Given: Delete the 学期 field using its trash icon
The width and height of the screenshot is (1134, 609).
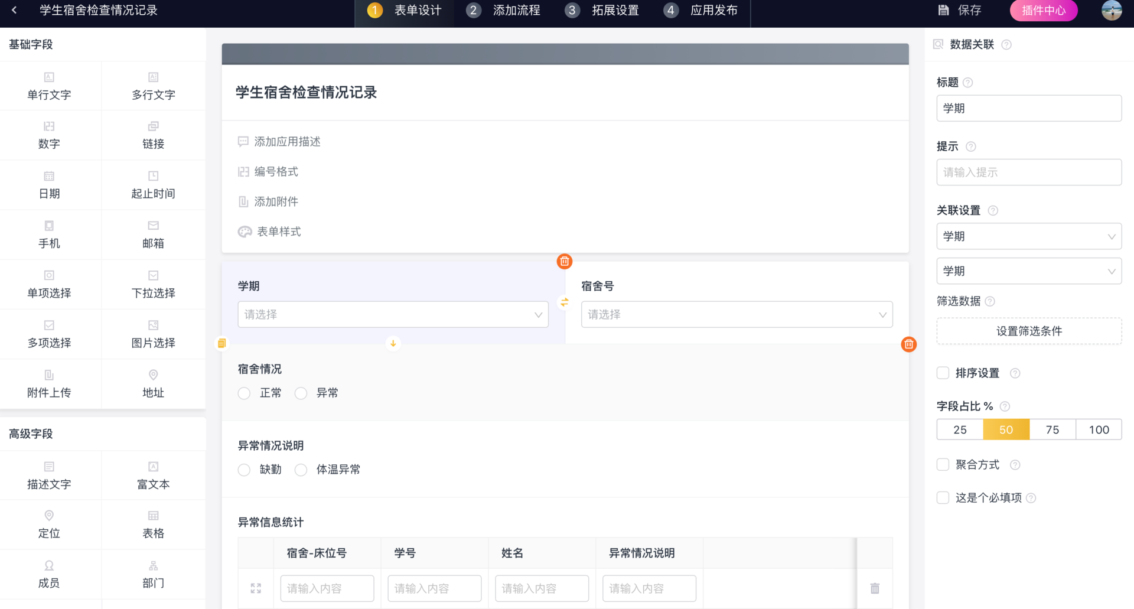Looking at the screenshot, I should (x=564, y=260).
